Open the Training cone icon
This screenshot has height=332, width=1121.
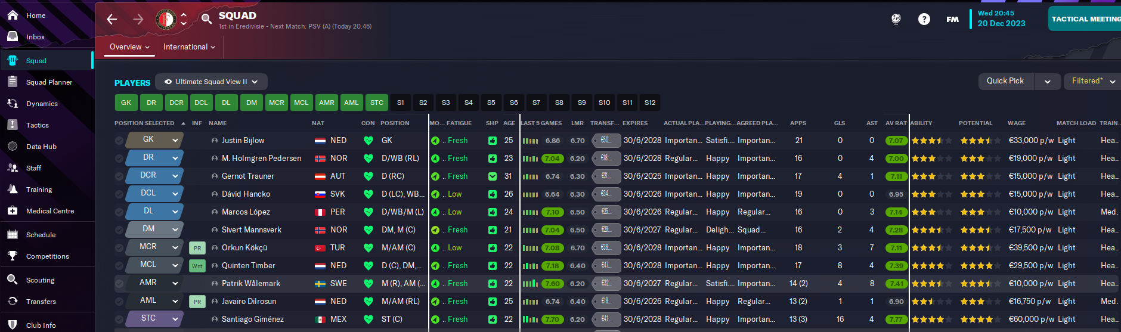13,189
